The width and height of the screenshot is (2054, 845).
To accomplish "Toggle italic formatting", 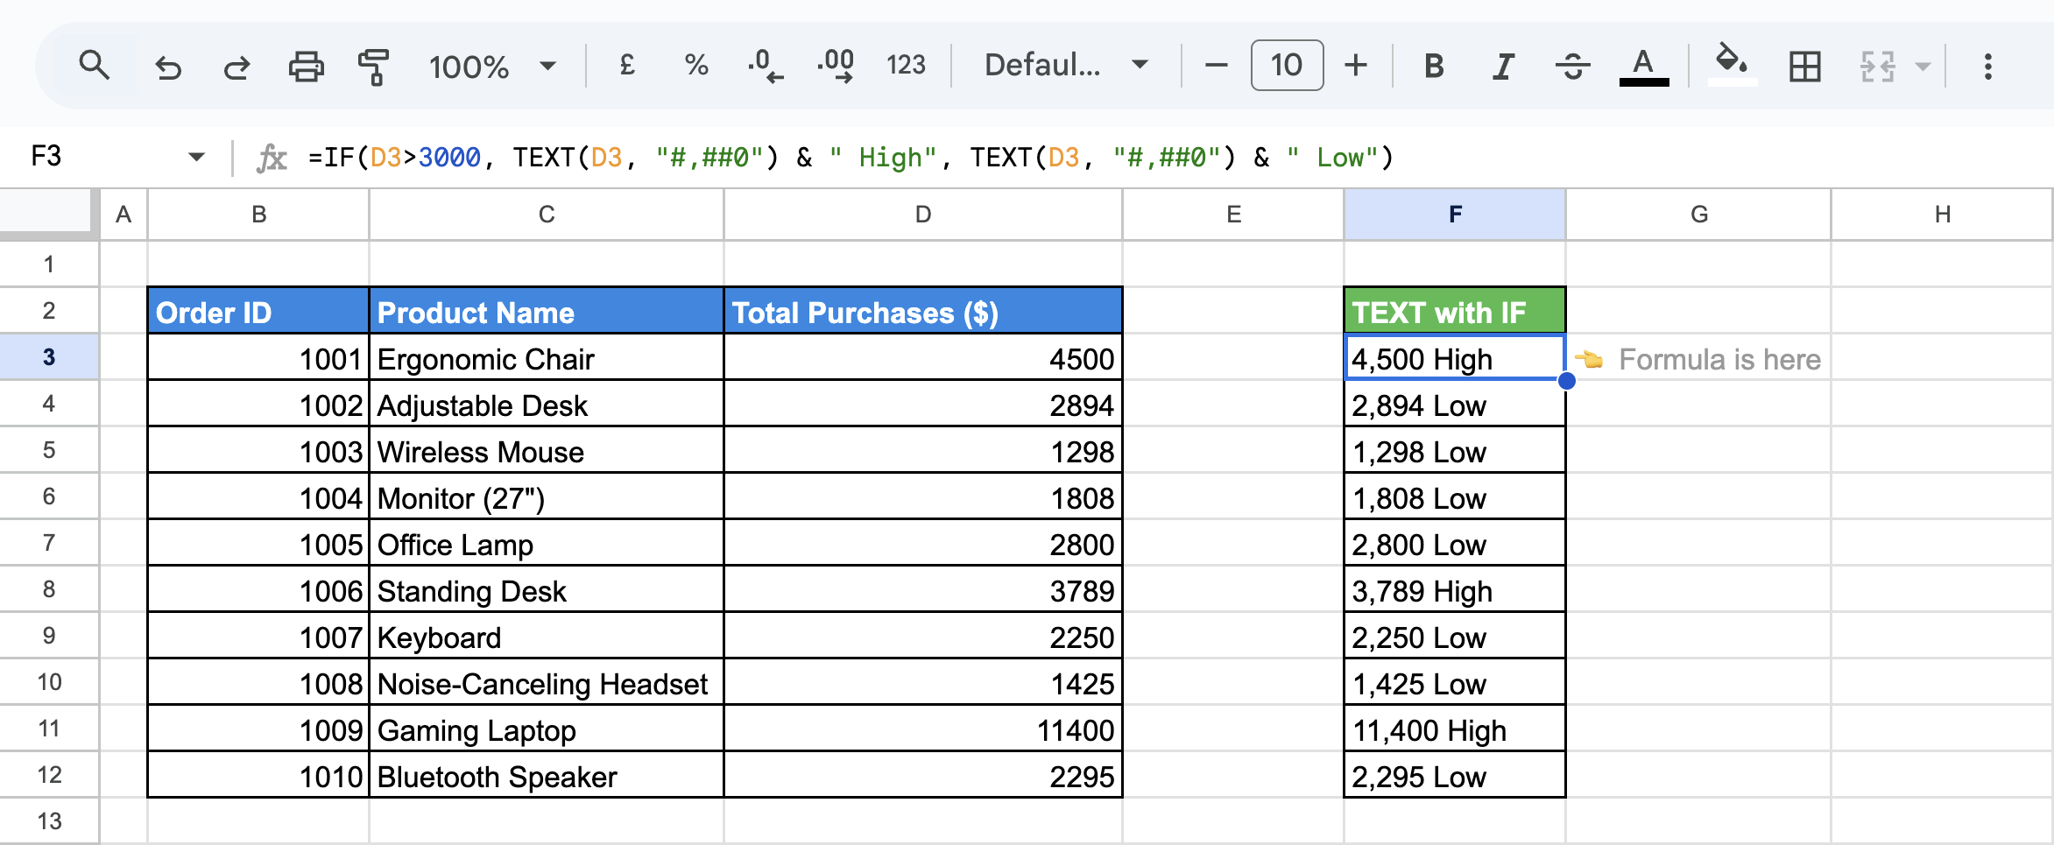I will 1503,67.
